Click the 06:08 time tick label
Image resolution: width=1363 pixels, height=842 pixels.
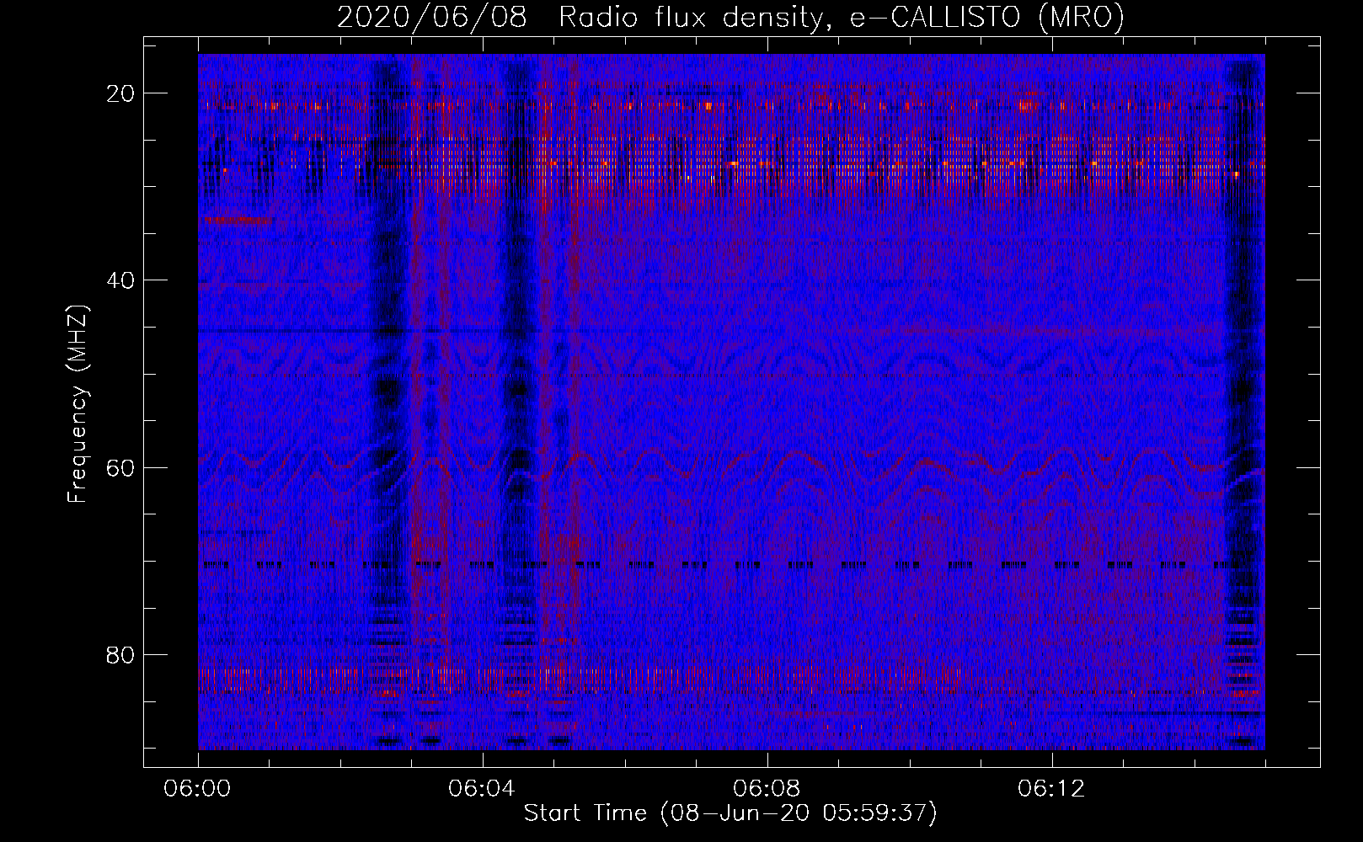(x=767, y=789)
